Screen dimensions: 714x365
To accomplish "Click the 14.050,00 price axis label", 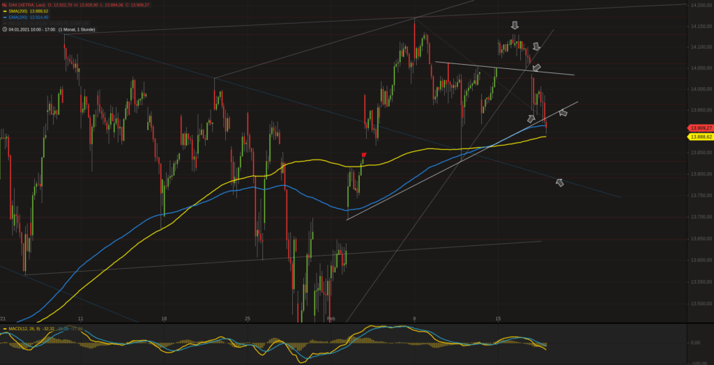I will click(700, 68).
